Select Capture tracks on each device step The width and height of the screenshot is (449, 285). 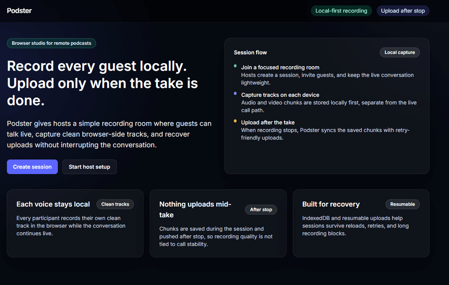[x=327, y=103]
